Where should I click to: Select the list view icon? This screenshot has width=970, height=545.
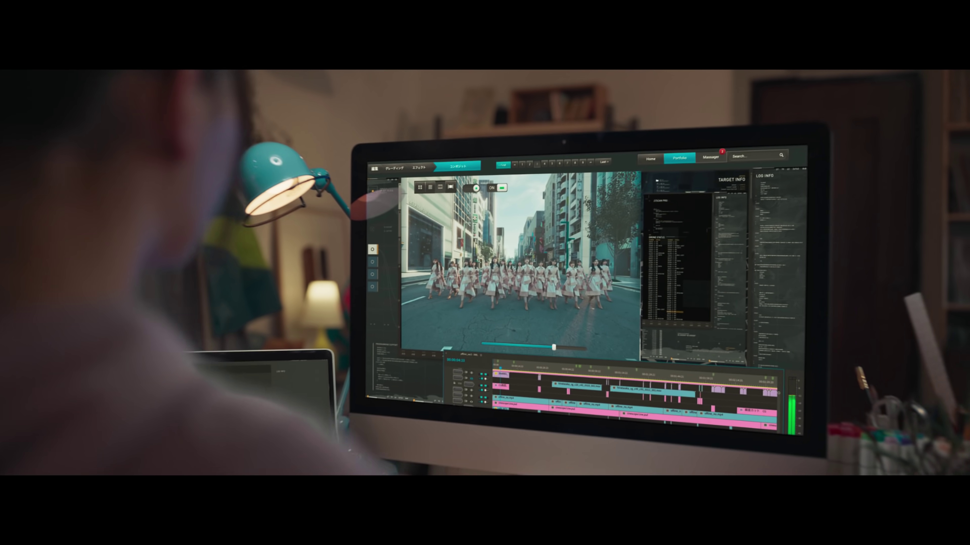[430, 187]
